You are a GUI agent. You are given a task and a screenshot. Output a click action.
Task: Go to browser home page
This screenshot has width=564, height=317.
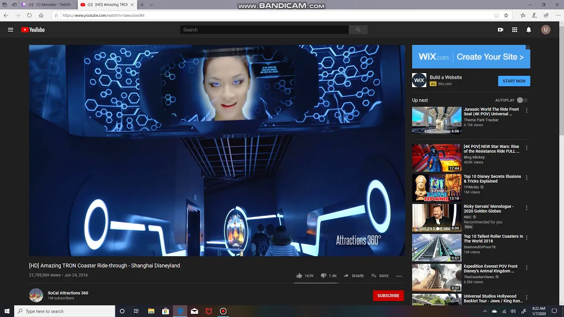click(41, 15)
